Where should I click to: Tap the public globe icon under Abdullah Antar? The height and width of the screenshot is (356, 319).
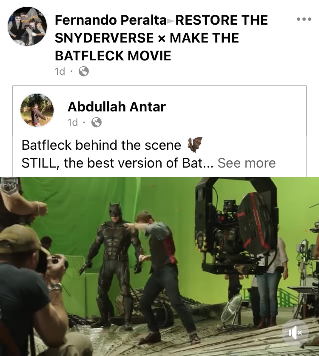point(96,122)
